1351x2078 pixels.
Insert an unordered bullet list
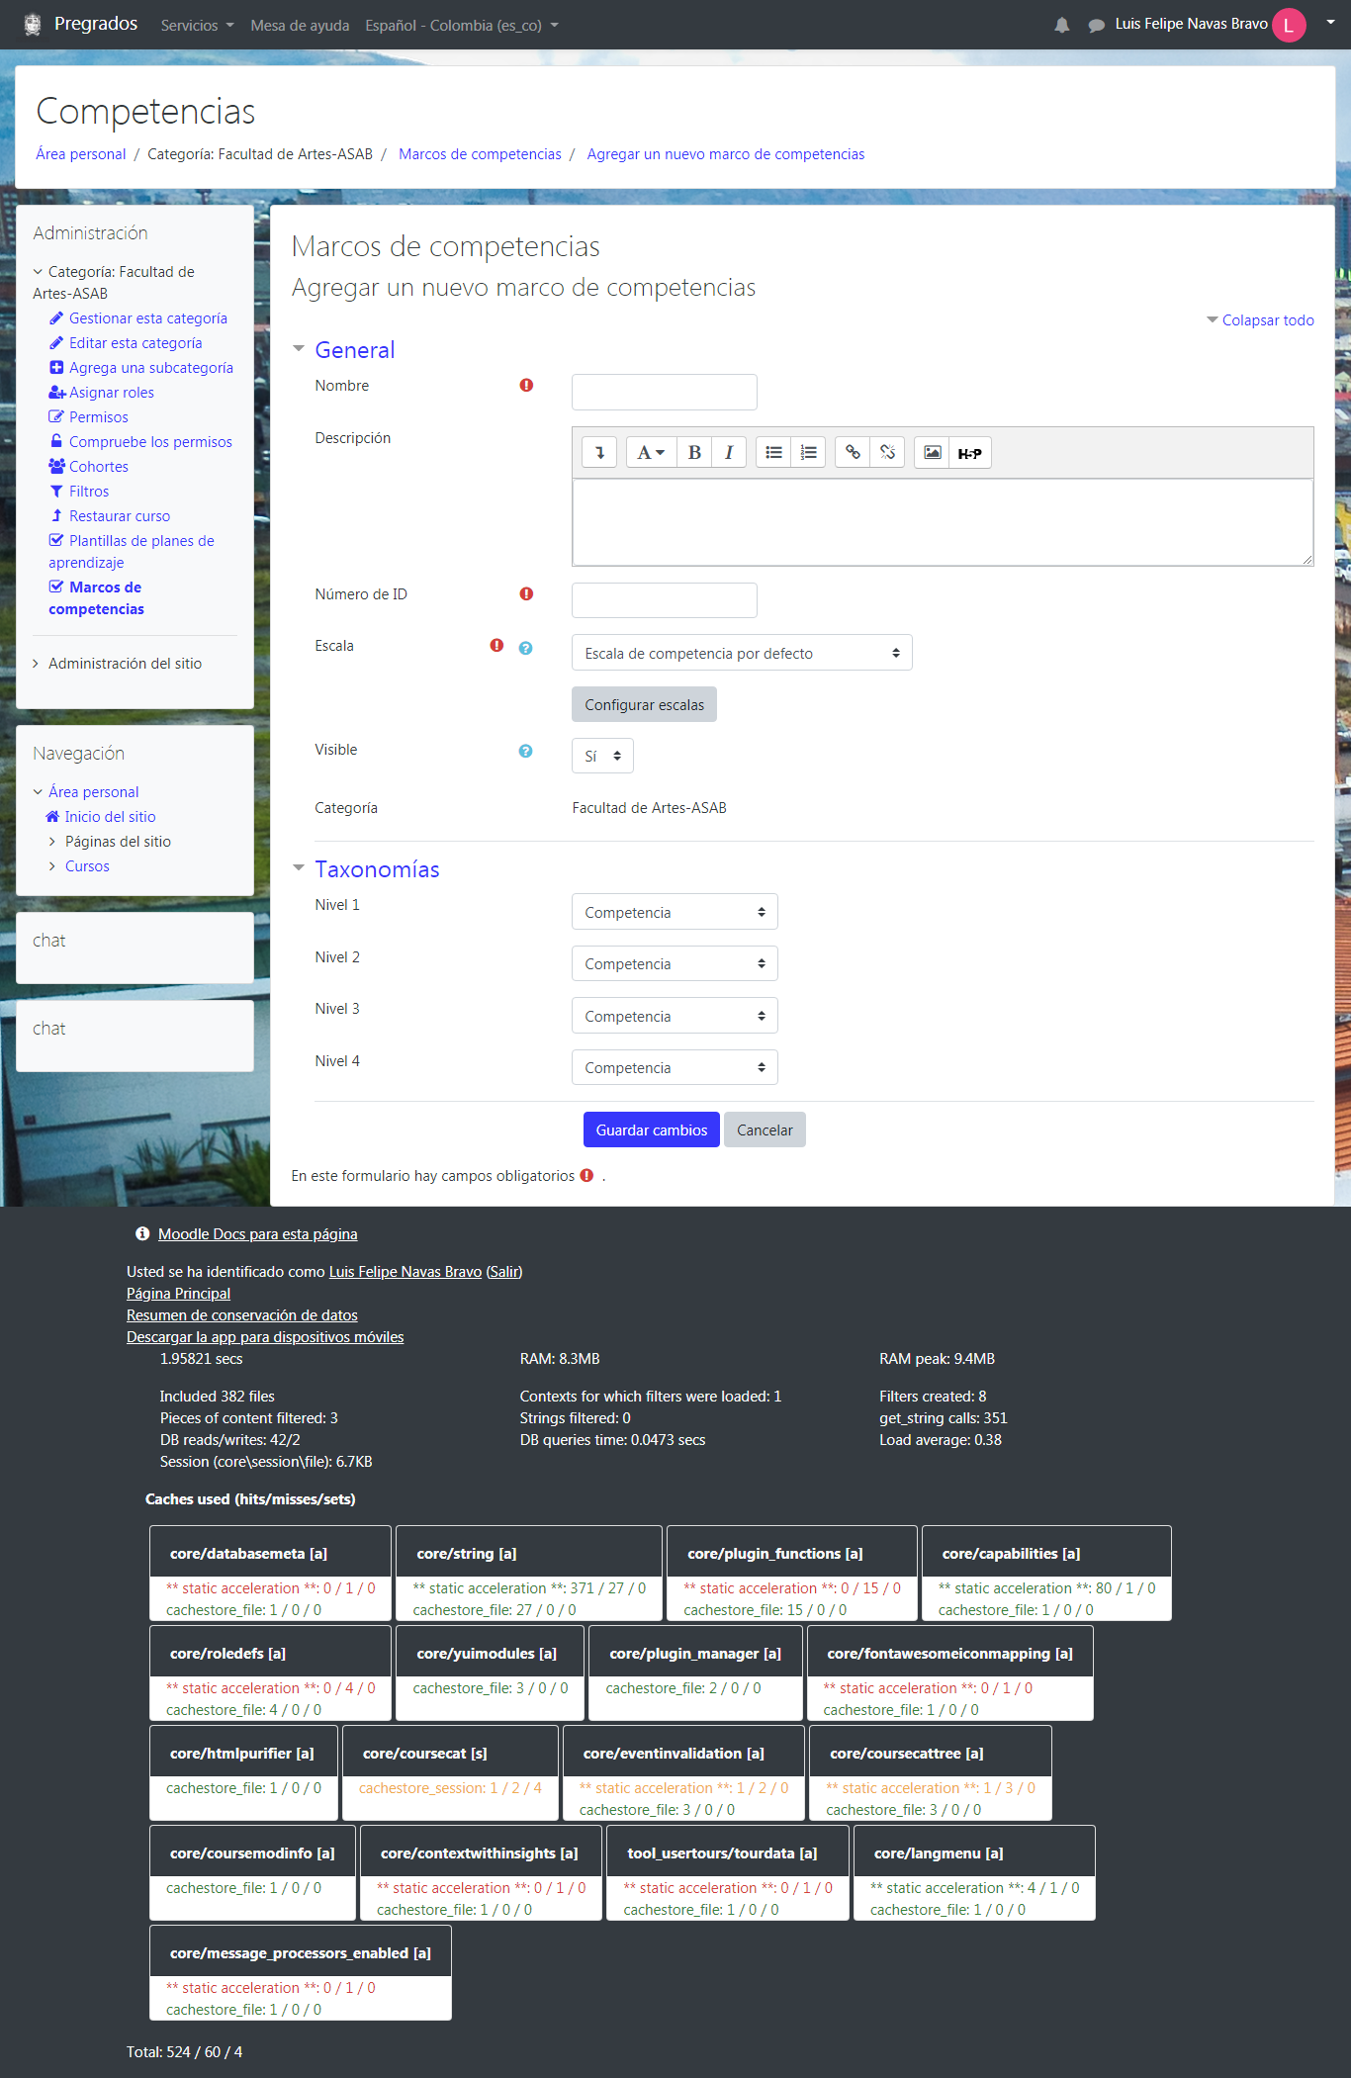click(773, 453)
